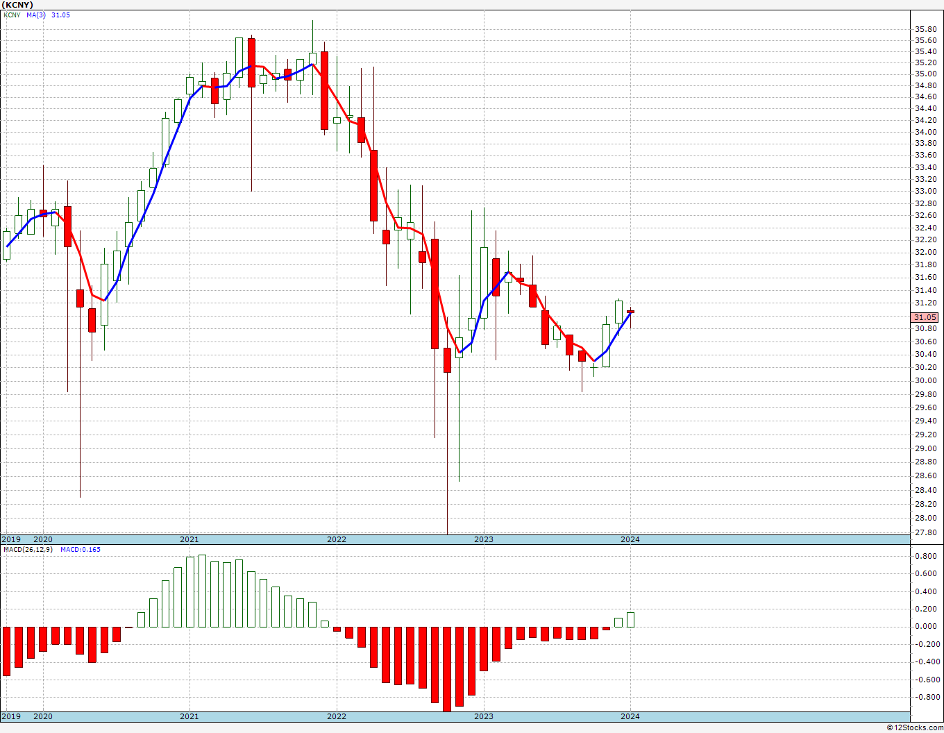Select 2019 on the price chart time axis
Viewport: 944px width, 733px height.
(x=10, y=539)
